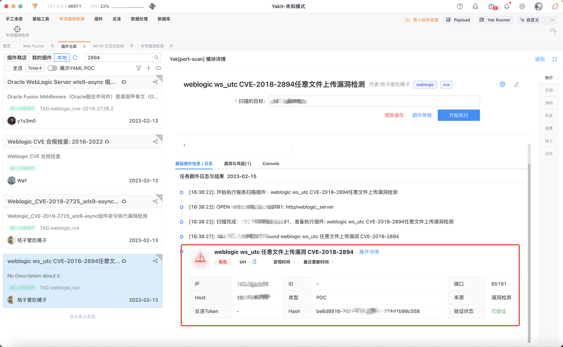Switch to the 漏洞与风险[1] tab
Screen dimensions: 563x347
[x=238, y=163]
